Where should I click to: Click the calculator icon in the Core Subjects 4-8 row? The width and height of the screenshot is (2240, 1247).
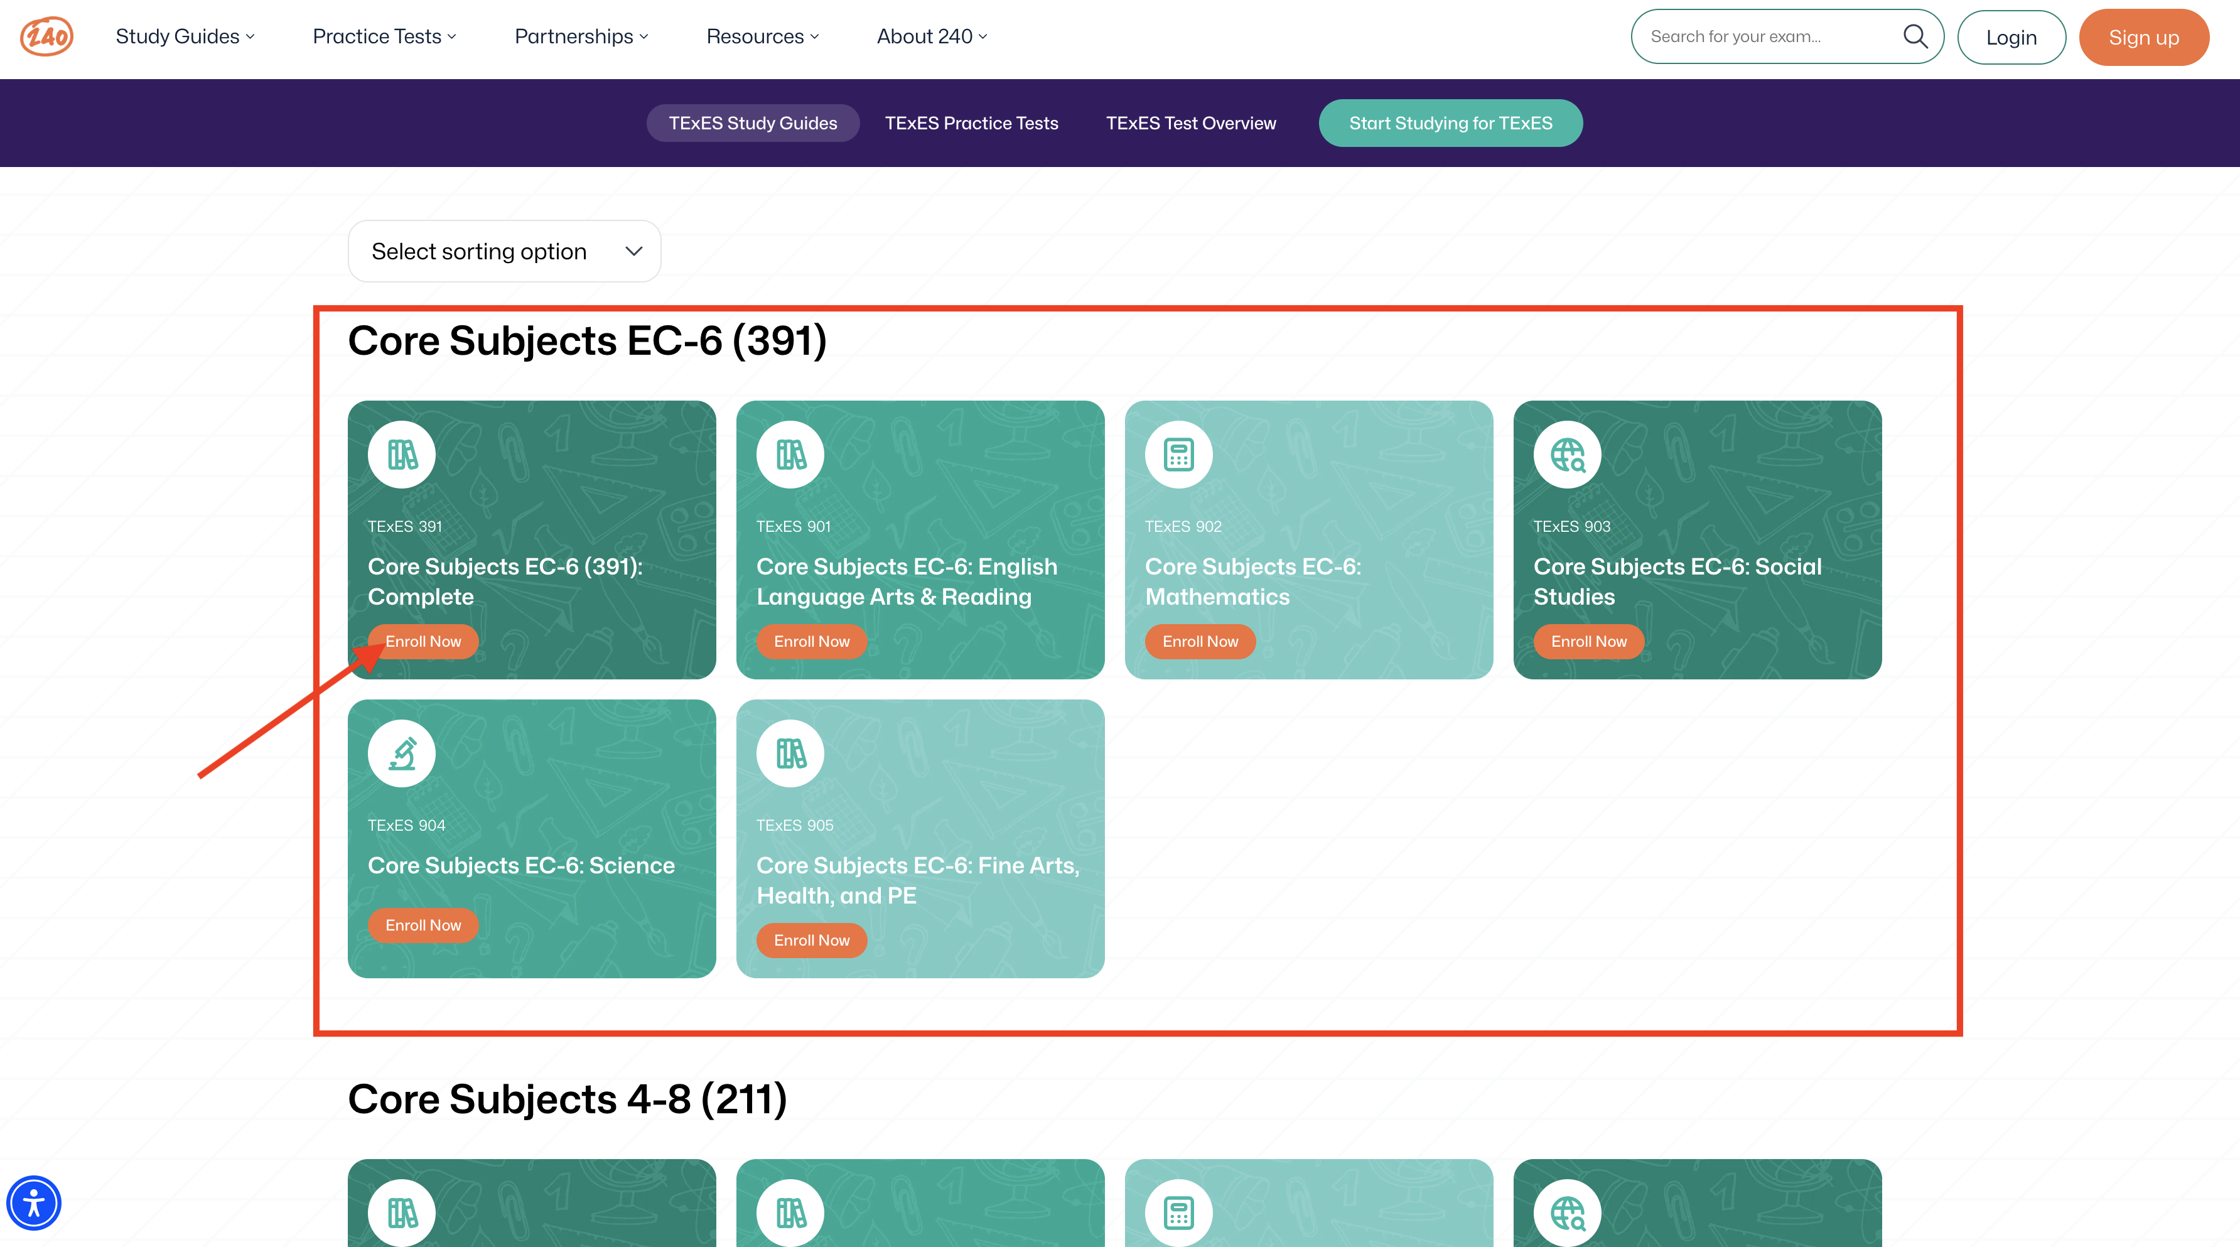tap(1178, 1212)
